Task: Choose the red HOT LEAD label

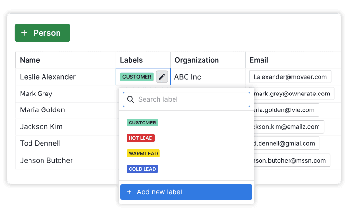Action: 141,138
